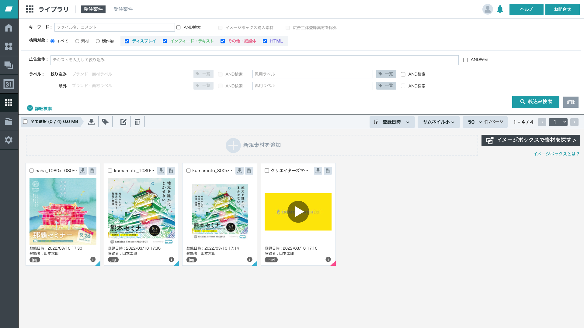Open the puzzle-piece icon in sidebar

click(9, 46)
